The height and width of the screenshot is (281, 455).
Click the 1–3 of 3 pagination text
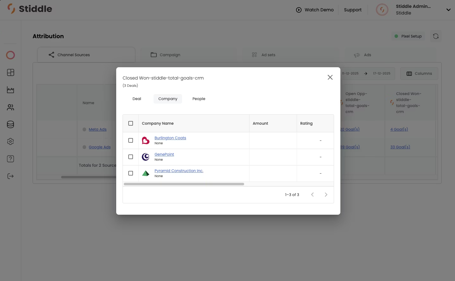click(292, 195)
